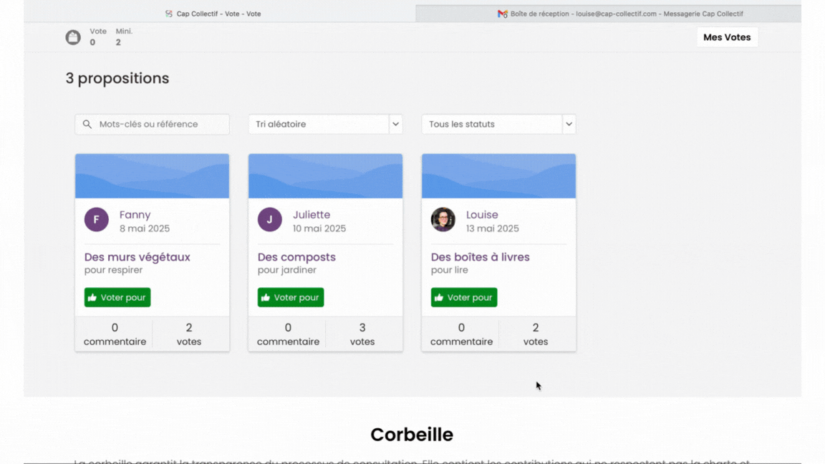This screenshot has height=464, width=825.
Task: Click 0 commentaire on Des murs végétaux card
Action: point(115,334)
